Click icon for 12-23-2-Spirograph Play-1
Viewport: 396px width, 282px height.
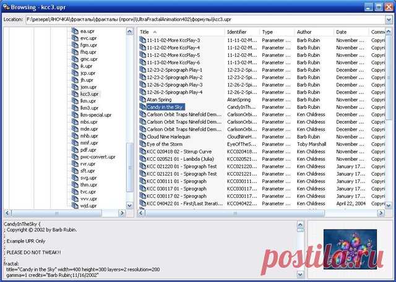[x=142, y=69]
